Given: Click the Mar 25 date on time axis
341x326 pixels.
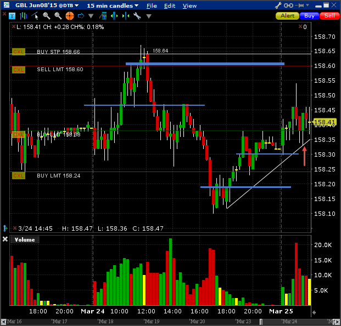Looking at the screenshot, I should (x=281, y=311).
